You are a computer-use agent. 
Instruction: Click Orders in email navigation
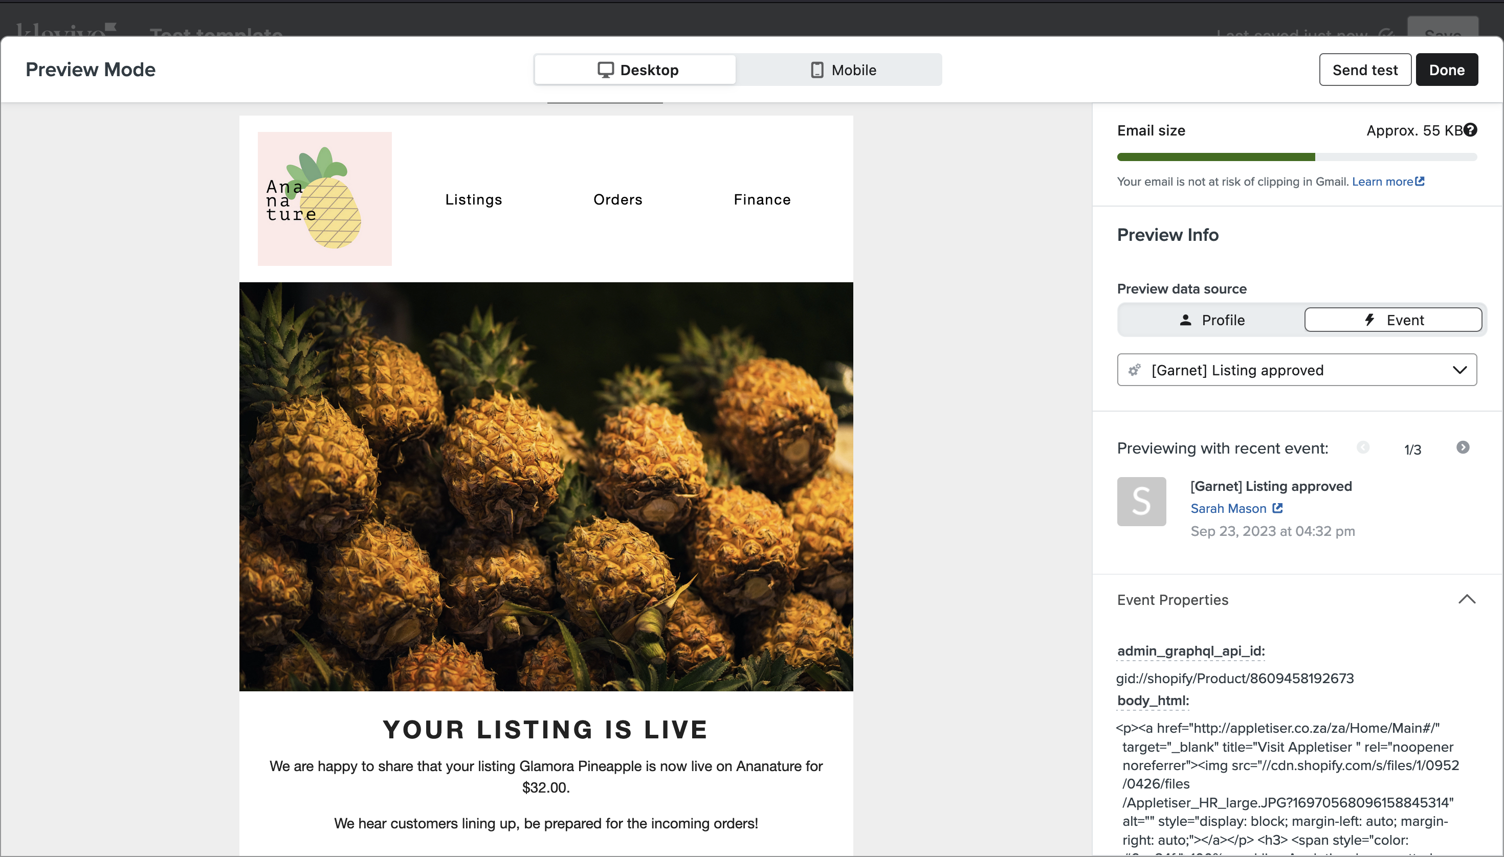(x=618, y=199)
